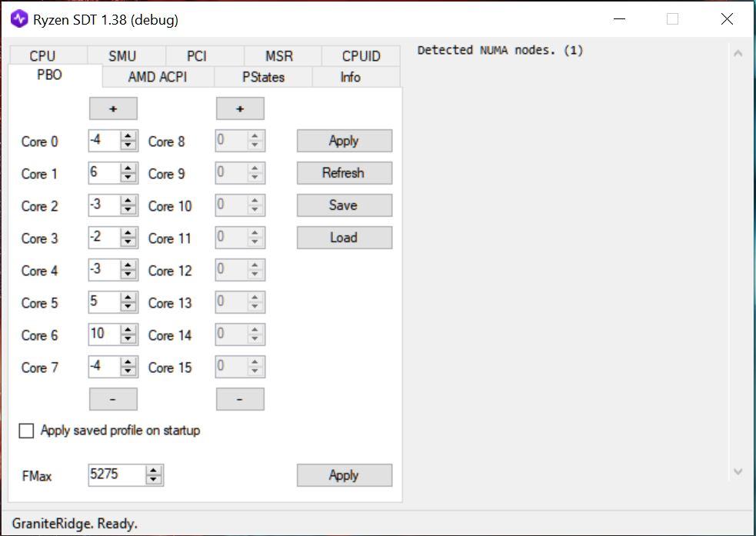Decrease Core 3 offset with down arrow
Screen dimensions: 756x536
(128, 242)
